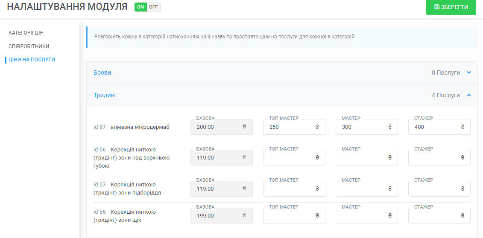Viewport: 483px width, 238px height.
Task: Click the '0 Послуги' count text
Action: [x=446, y=73]
